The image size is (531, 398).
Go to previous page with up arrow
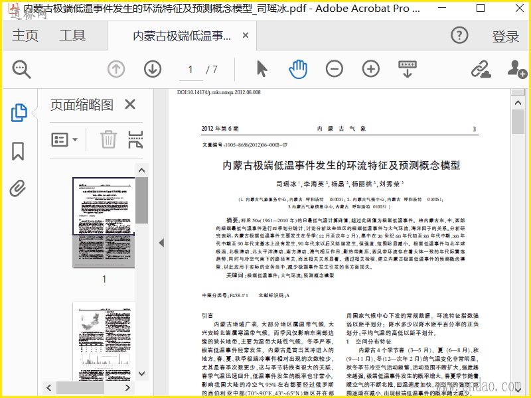116,69
